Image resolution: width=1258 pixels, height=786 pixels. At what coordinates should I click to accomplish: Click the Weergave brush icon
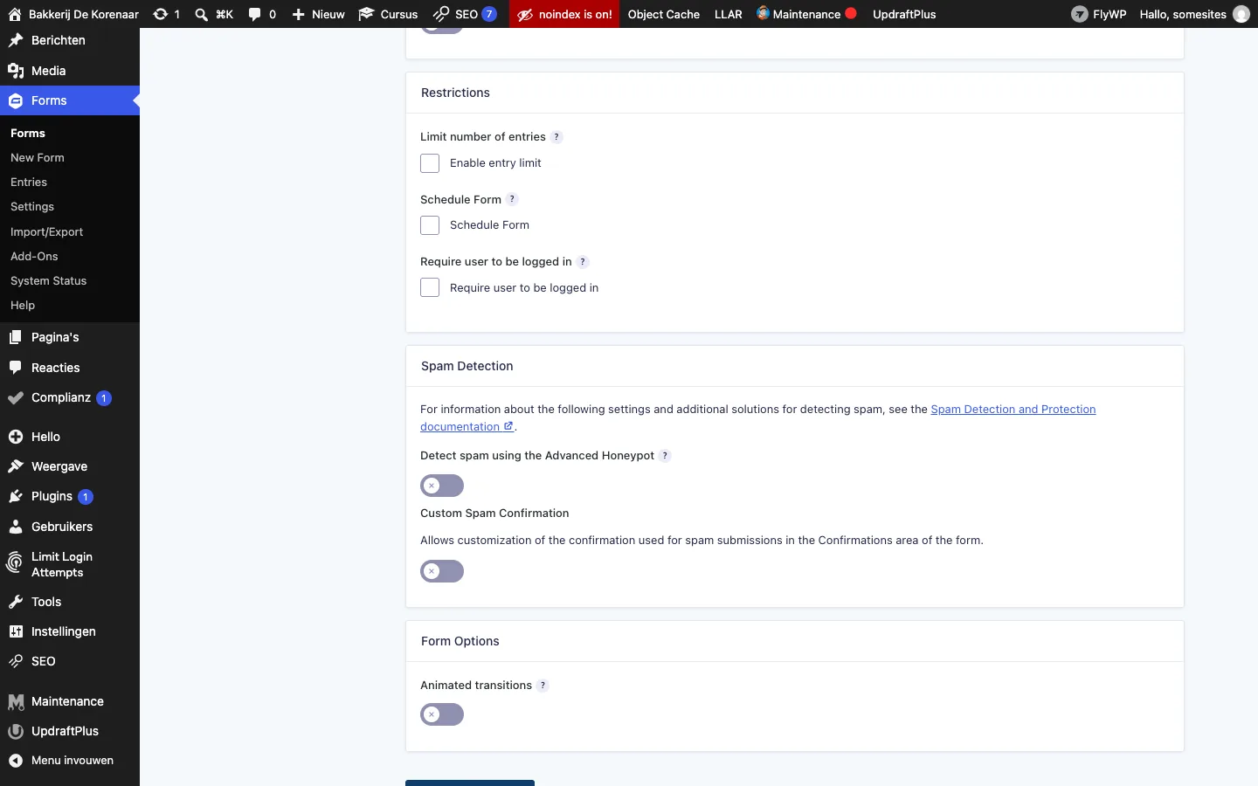(x=16, y=466)
